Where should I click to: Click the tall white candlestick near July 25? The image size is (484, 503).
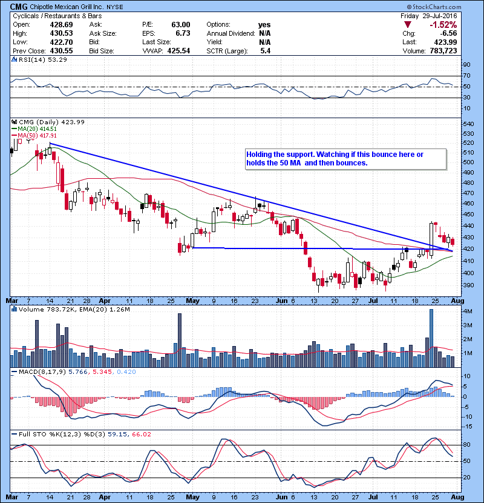point(431,239)
